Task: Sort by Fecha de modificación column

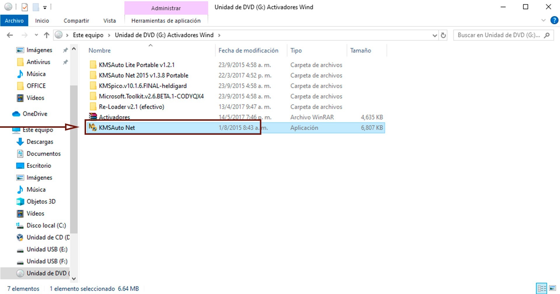Action: pyautogui.click(x=248, y=50)
